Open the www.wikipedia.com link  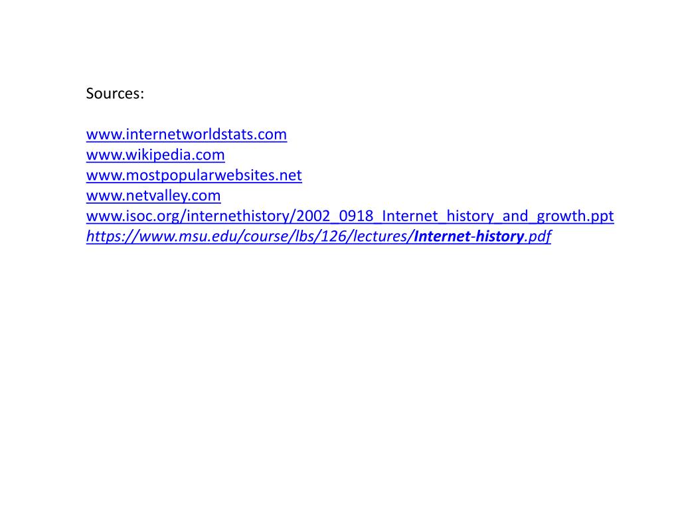pyautogui.click(x=155, y=155)
